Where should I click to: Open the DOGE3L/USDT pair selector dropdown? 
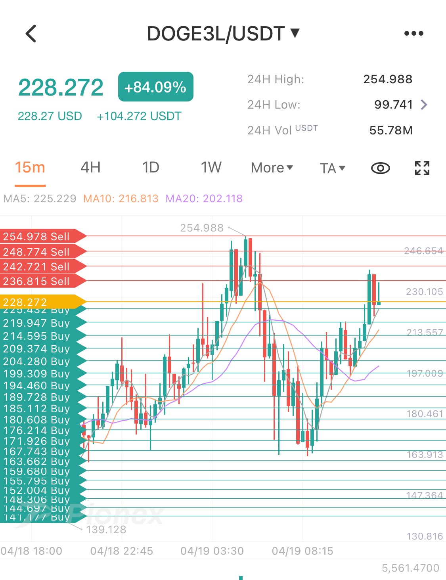223,33
